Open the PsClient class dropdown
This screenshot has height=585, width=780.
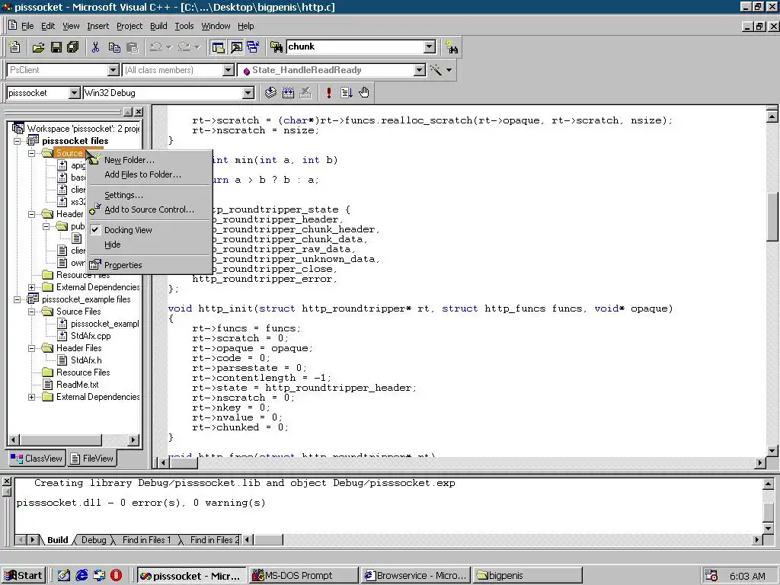pos(113,70)
